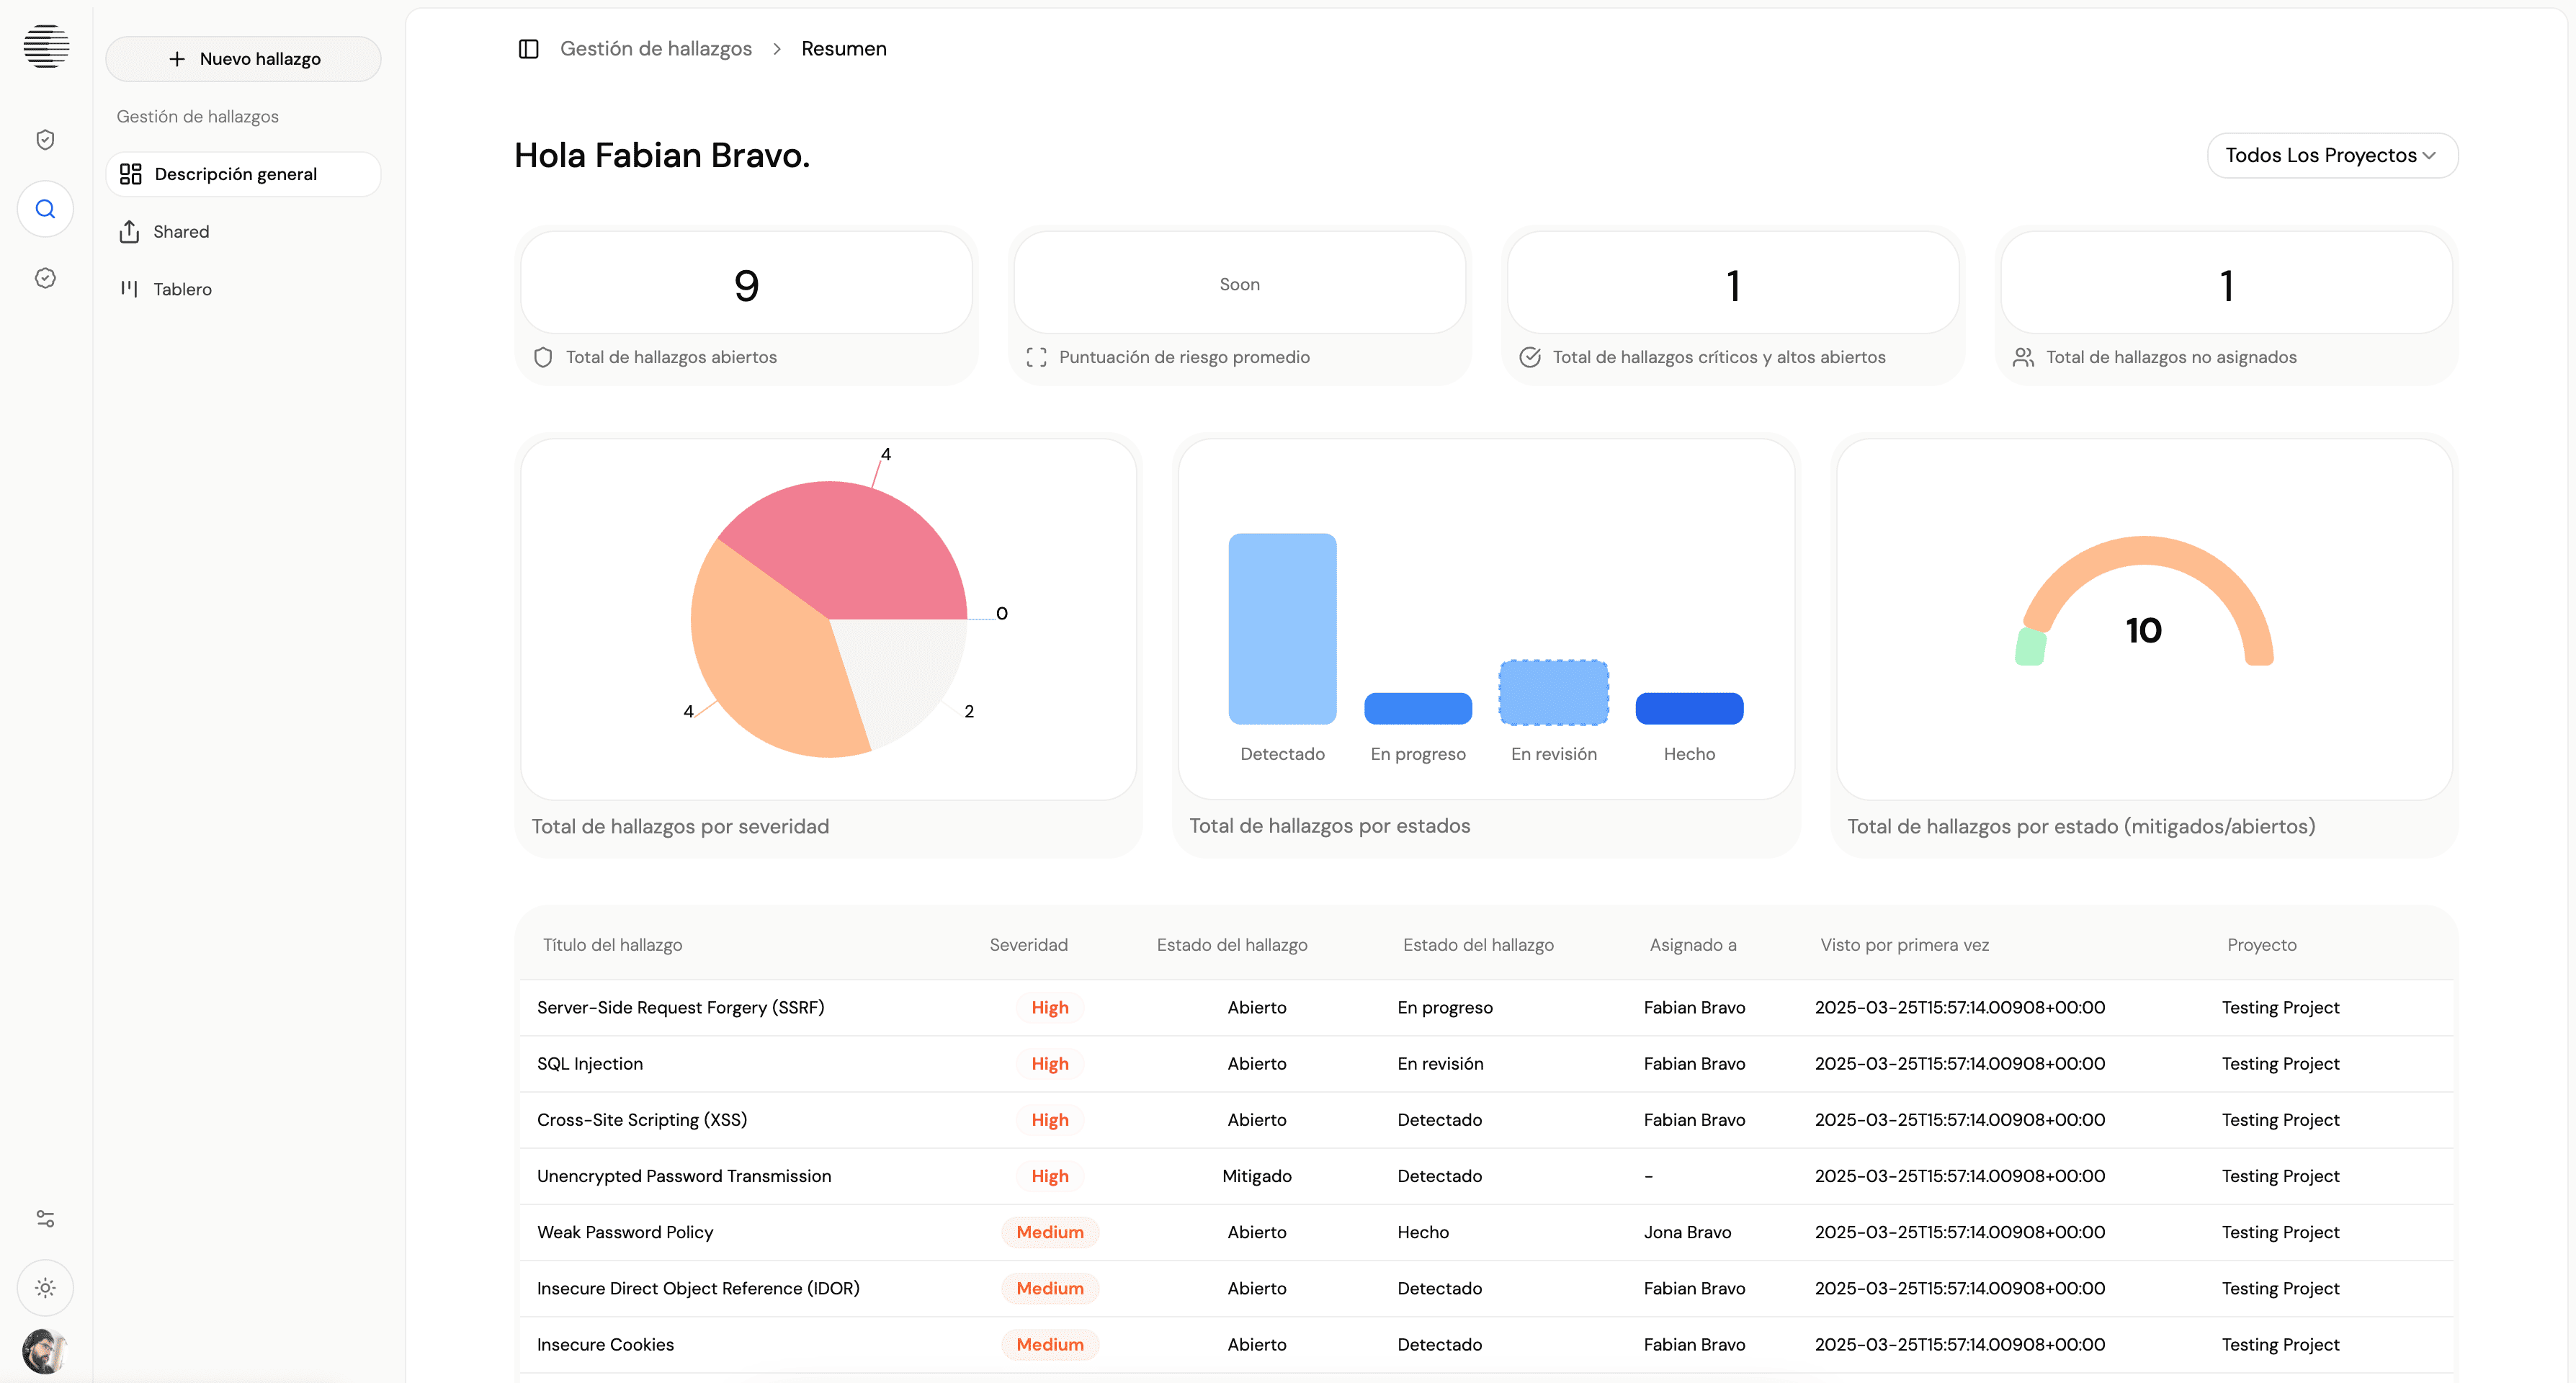Click the app logo at the sidebar top
The height and width of the screenshot is (1383, 2576).
pos(45,46)
